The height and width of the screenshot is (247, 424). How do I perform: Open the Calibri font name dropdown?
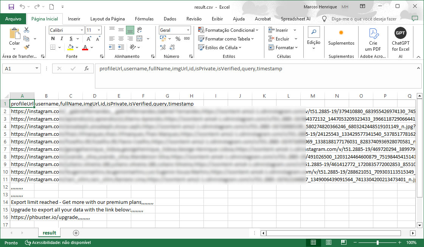[82, 30]
